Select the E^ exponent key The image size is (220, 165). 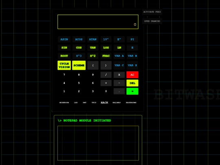[119, 40]
